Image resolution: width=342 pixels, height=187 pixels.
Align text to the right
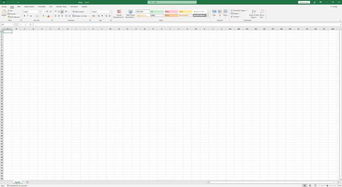pos(62,16)
